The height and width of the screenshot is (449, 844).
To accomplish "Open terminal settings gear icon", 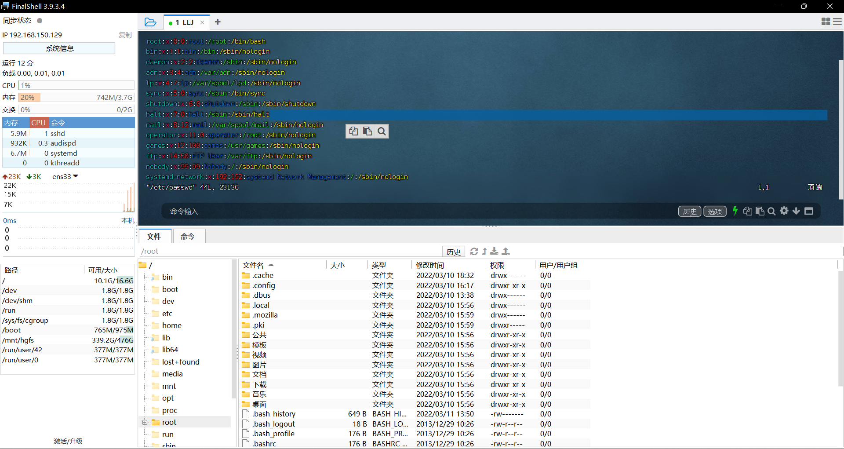I will tap(784, 211).
